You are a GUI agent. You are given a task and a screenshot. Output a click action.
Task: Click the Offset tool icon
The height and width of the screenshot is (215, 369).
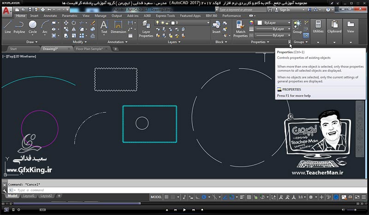(93, 35)
